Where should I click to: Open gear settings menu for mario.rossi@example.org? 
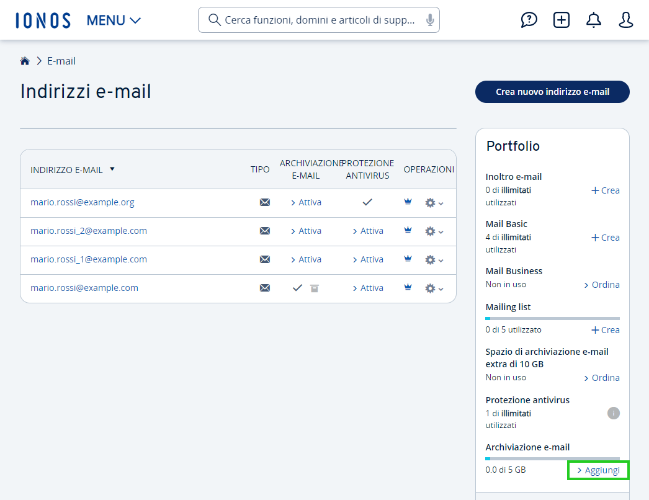(434, 203)
